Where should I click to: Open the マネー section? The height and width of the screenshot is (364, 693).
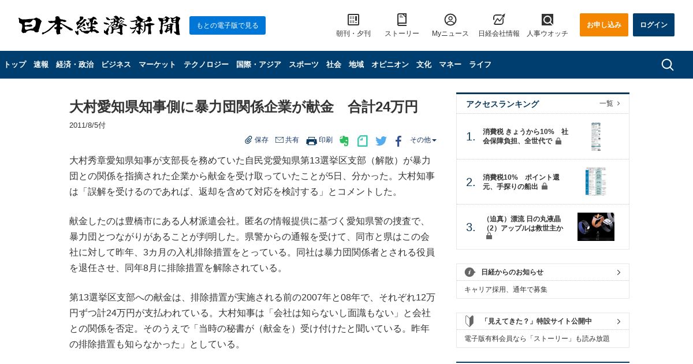tap(450, 65)
